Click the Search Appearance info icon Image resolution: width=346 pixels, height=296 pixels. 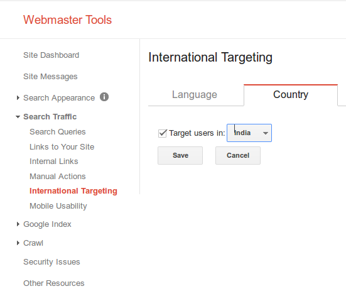pos(104,97)
